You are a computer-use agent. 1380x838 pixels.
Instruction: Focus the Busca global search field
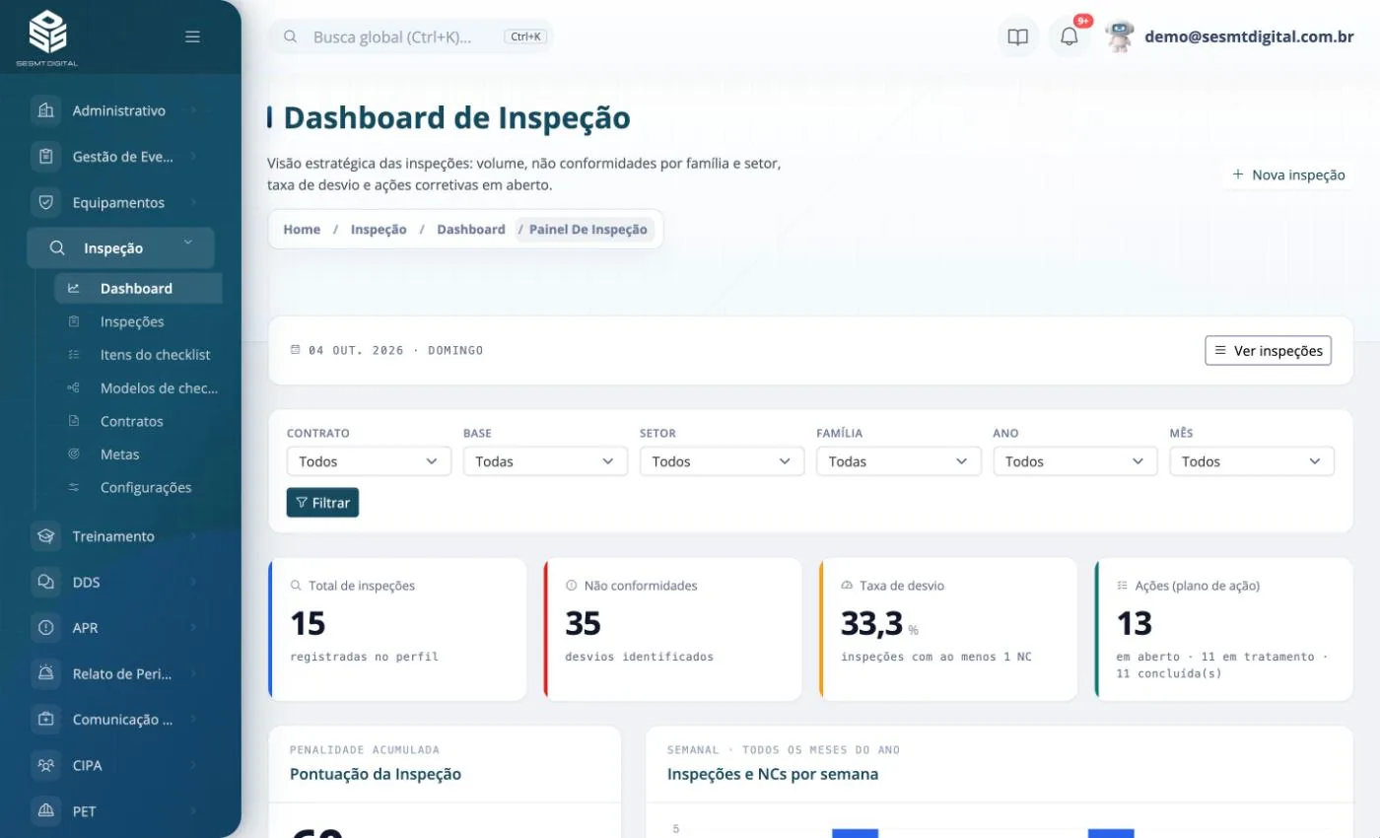412,36
